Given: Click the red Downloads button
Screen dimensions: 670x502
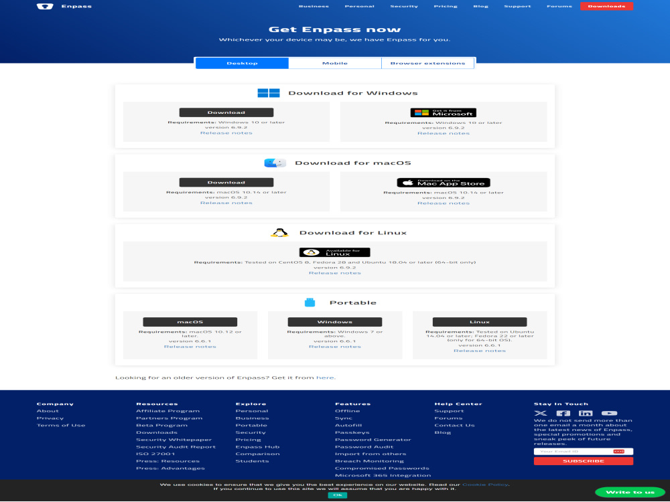Looking at the screenshot, I should click(606, 7).
